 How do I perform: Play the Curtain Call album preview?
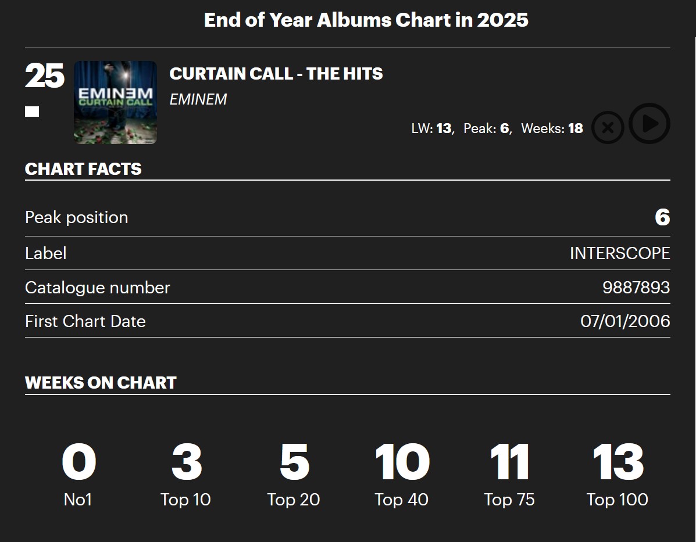649,124
